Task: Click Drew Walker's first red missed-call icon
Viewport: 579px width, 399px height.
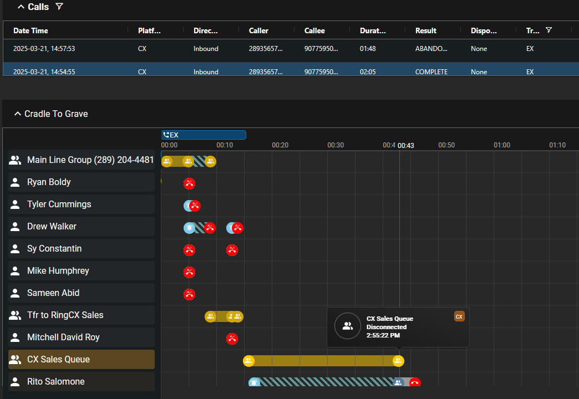Action: click(210, 228)
